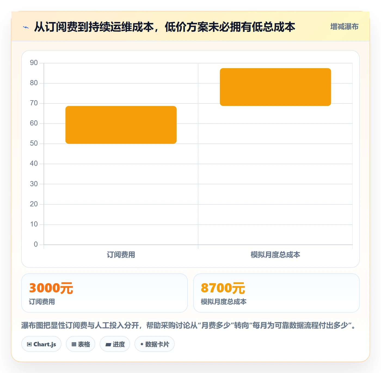Viewport: 381px width, 373px height.
Task: Click the grid icon in the 表格 chip
Action: point(74,344)
